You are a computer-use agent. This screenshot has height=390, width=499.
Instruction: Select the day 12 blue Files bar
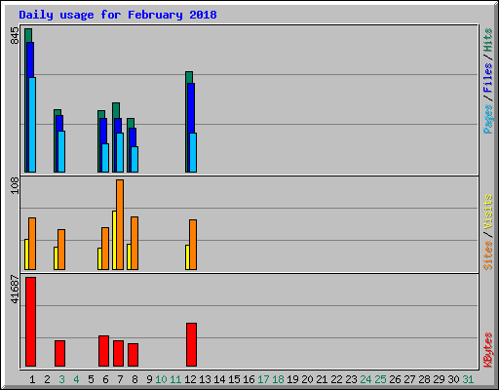tap(191, 108)
